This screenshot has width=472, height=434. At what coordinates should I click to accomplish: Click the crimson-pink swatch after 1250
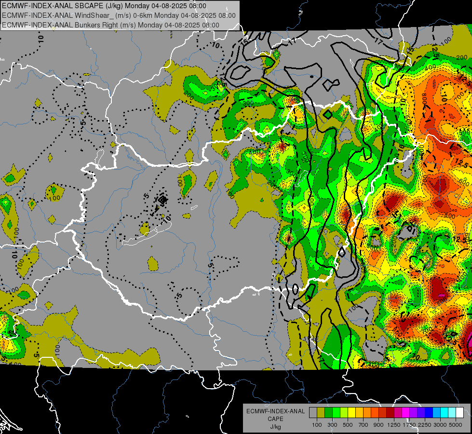click(398, 412)
